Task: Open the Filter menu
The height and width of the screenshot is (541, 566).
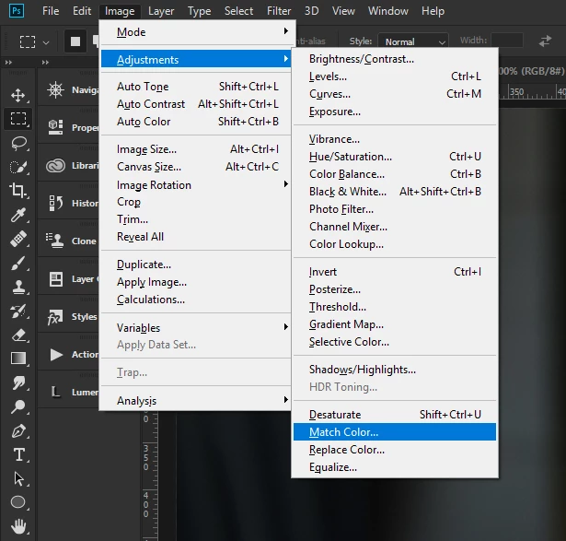Action: (x=279, y=11)
